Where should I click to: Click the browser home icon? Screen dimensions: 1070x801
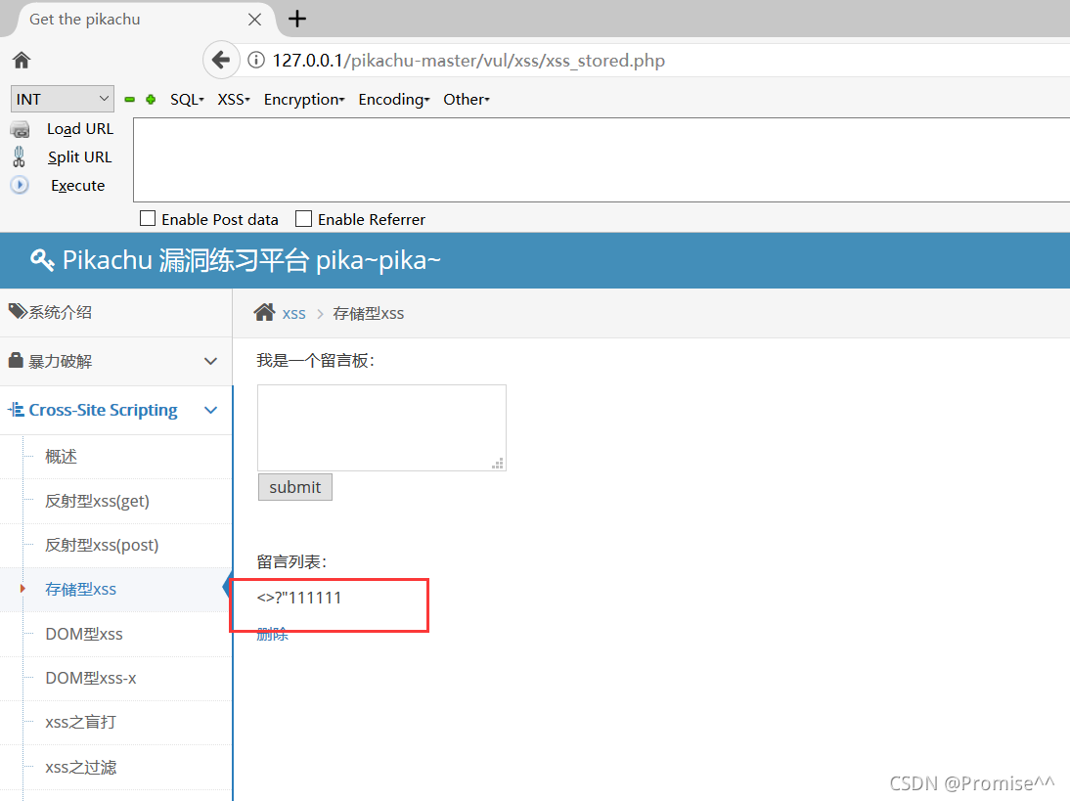pyautogui.click(x=22, y=60)
